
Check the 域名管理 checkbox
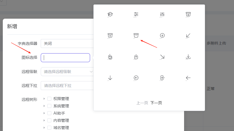click(49, 128)
